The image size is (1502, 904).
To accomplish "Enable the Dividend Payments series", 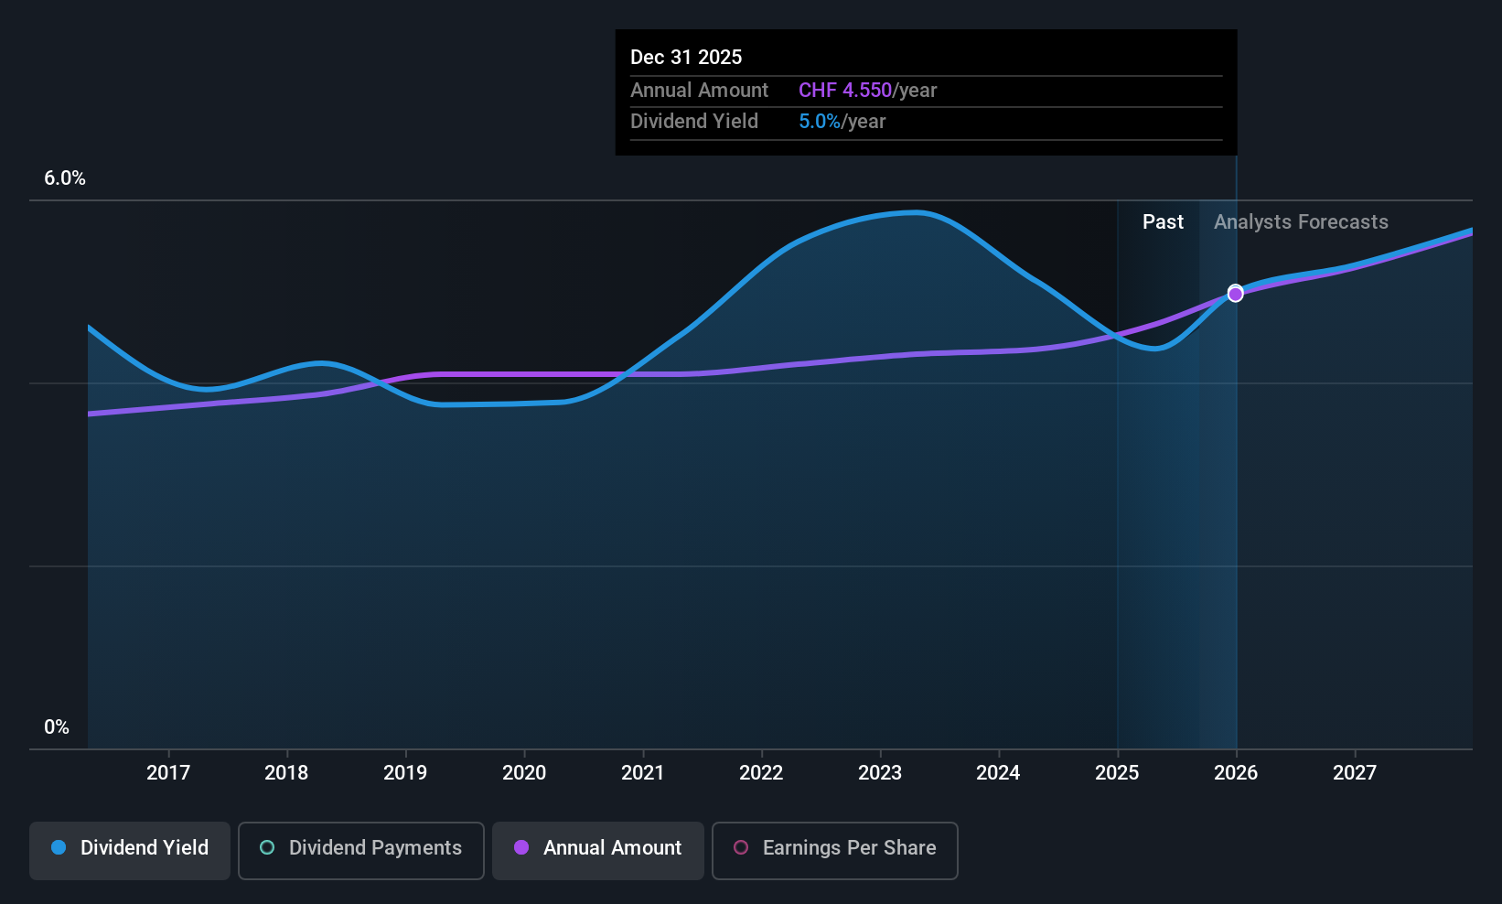I will pyautogui.click(x=360, y=850).
